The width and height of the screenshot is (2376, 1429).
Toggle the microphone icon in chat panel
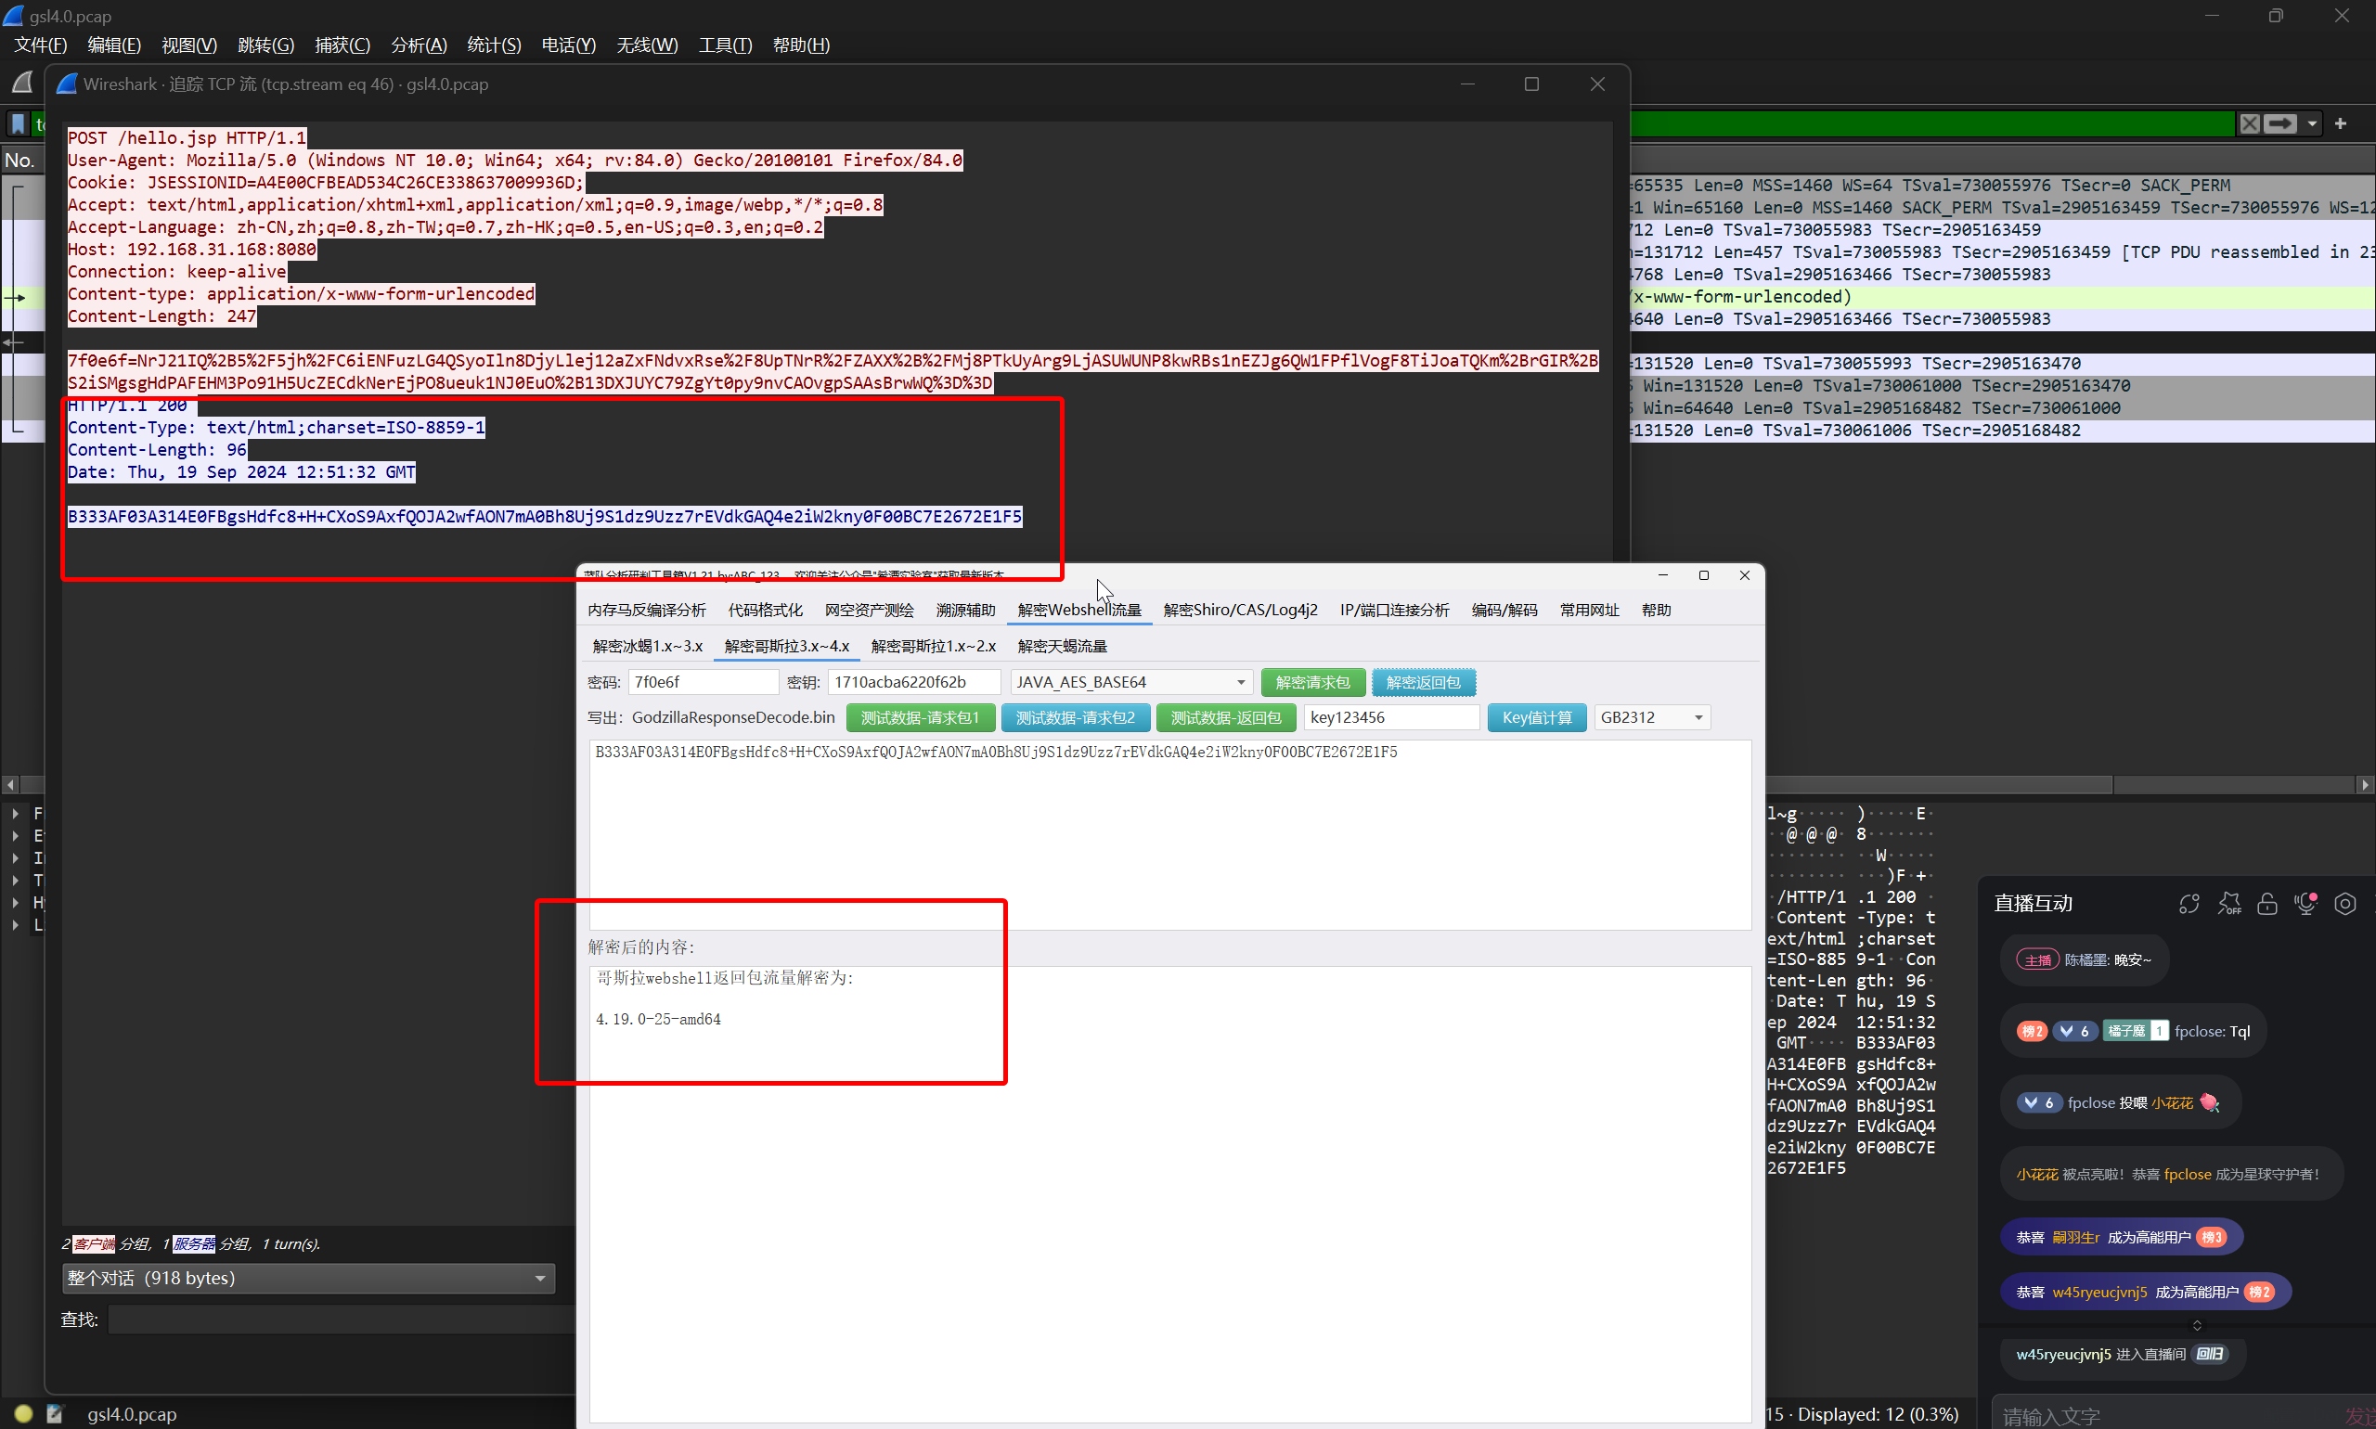pos(2305,903)
